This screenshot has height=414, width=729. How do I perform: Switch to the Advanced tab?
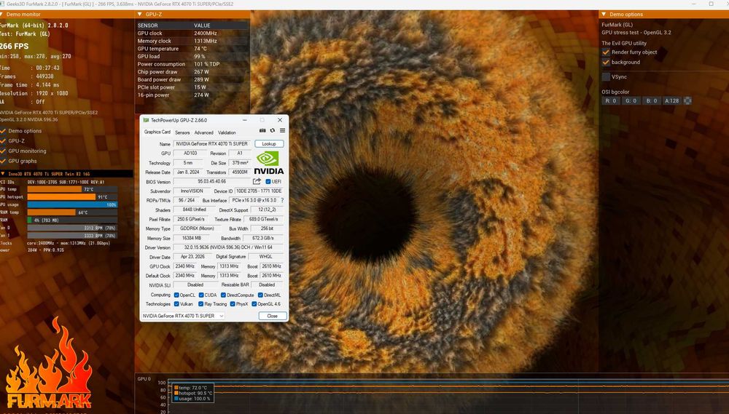(x=203, y=132)
